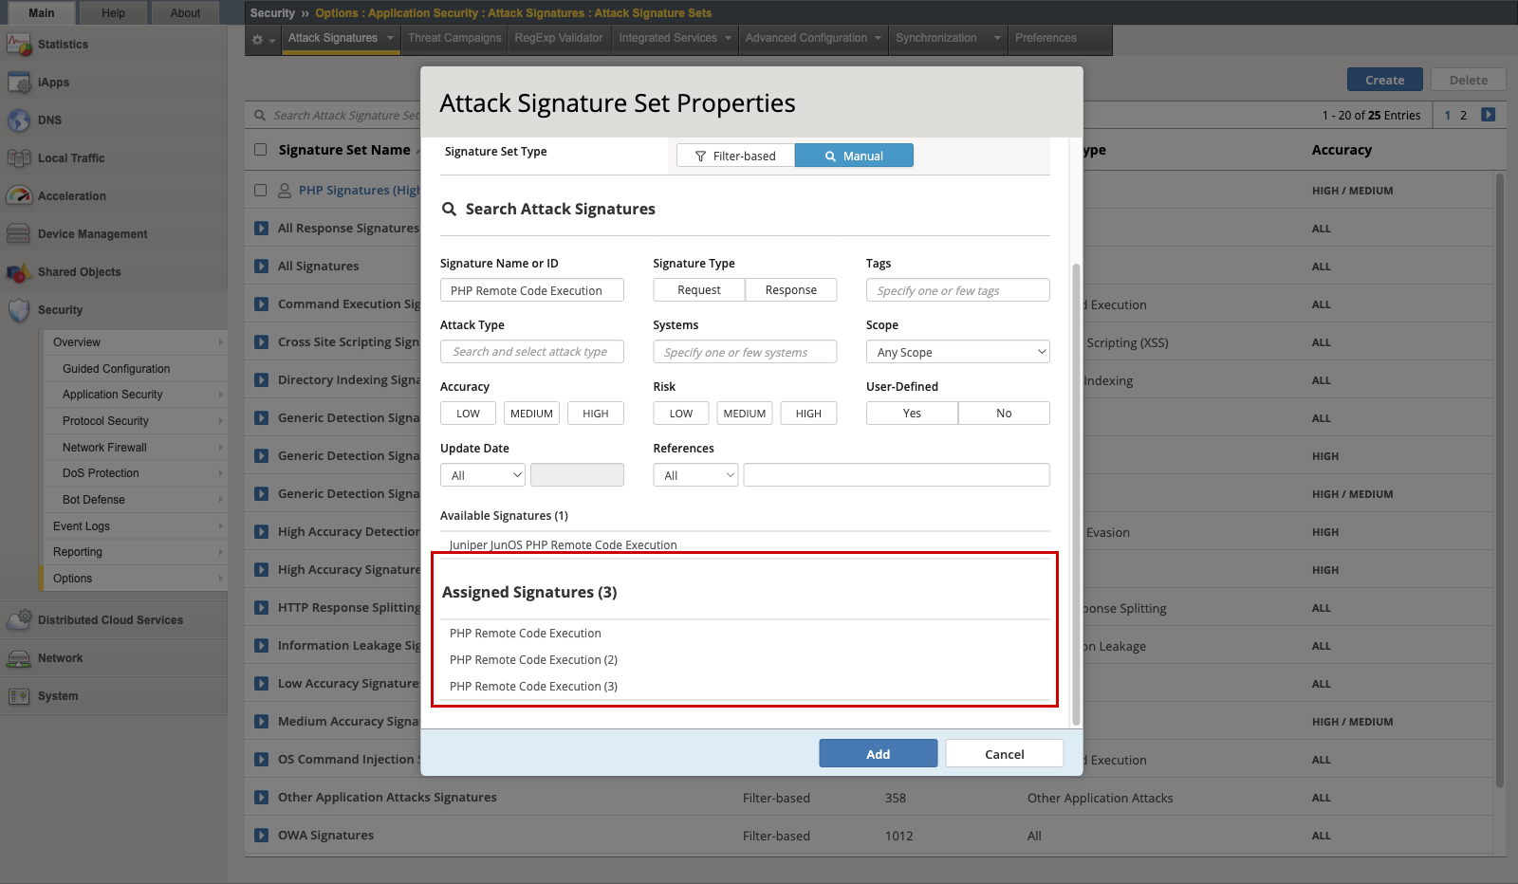This screenshot has width=1518, height=884.
Task: Toggle Request signature type
Action: pyautogui.click(x=699, y=290)
